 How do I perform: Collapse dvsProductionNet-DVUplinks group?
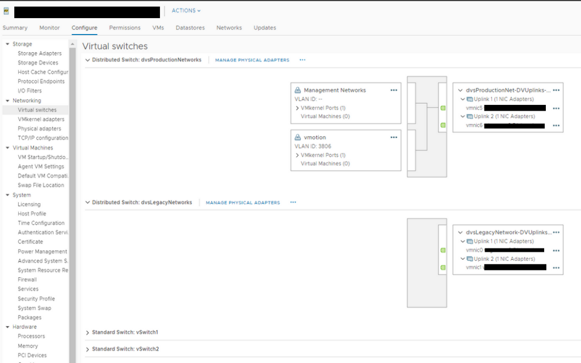(x=460, y=90)
